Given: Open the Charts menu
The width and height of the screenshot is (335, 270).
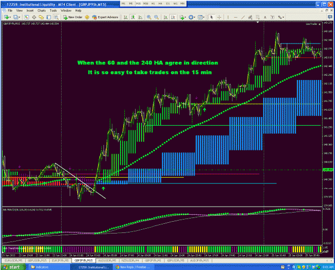Looking at the screenshot, I should click(x=41, y=11).
